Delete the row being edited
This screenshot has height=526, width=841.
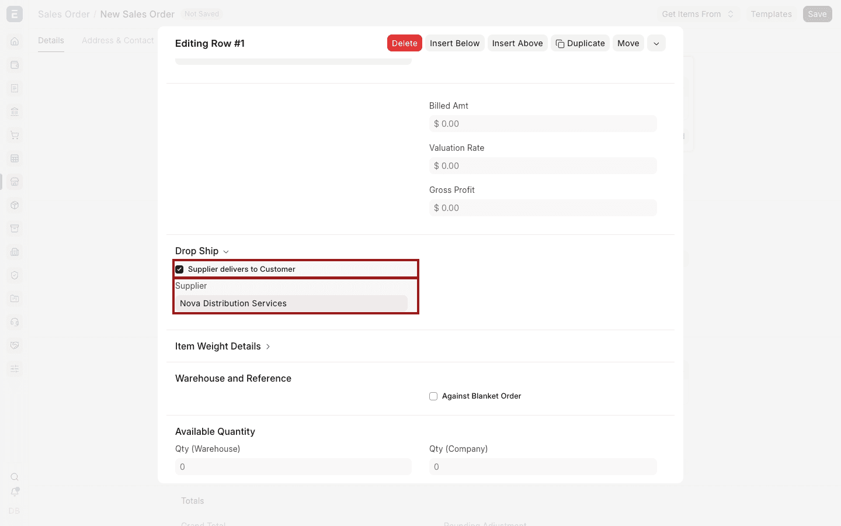pos(405,43)
